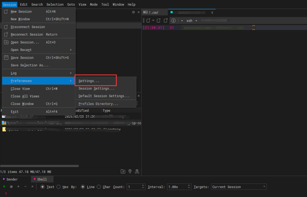This screenshot has height=197, width=307.
Task: Select the Text radio button
Action: coord(43,187)
